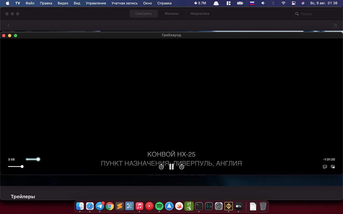Open Google Chrome from the Dock
Viewport: 343px width, 214px height.
110,206
